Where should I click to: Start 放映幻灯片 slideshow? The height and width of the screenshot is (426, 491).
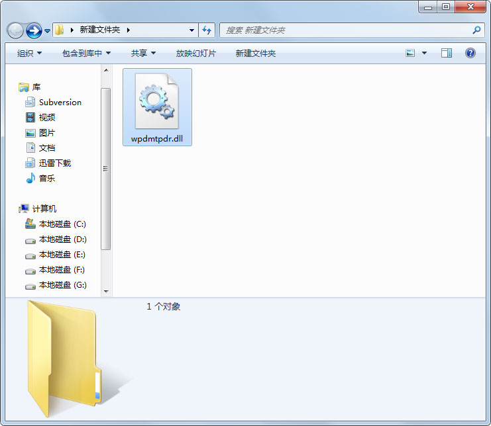(x=195, y=53)
